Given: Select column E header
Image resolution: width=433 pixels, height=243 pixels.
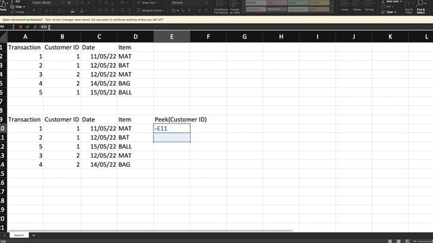Looking at the screenshot, I should [172, 36].
